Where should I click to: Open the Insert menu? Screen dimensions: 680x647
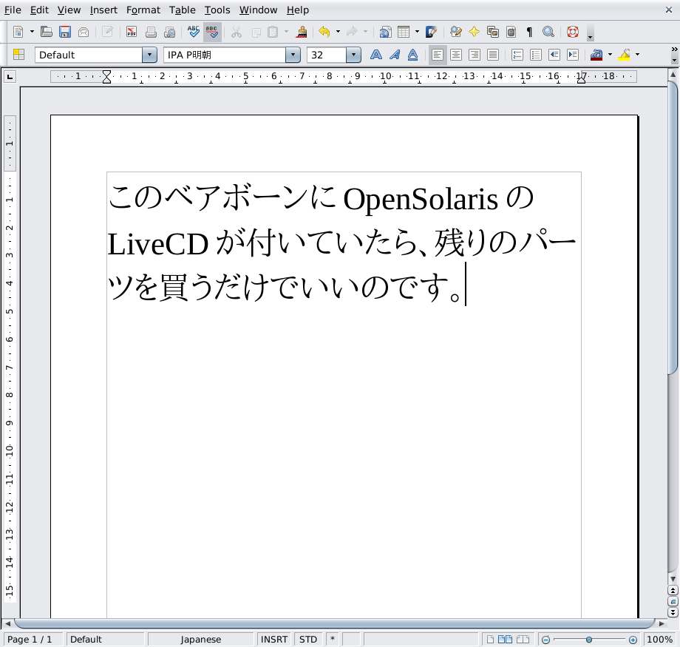point(103,10)
